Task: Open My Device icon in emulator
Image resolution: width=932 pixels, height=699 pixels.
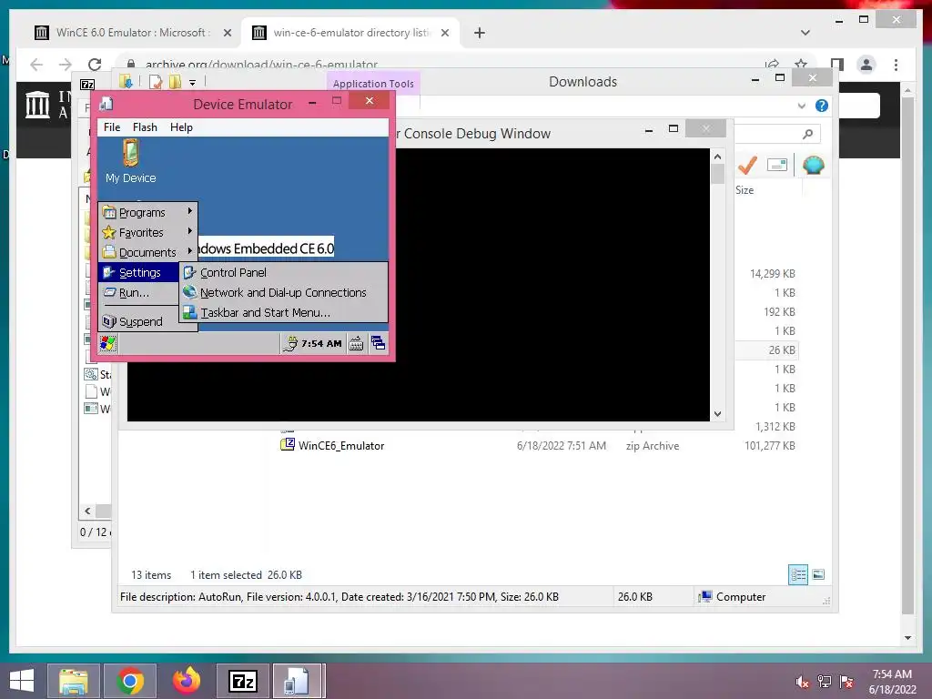Action: coord(131,161)
